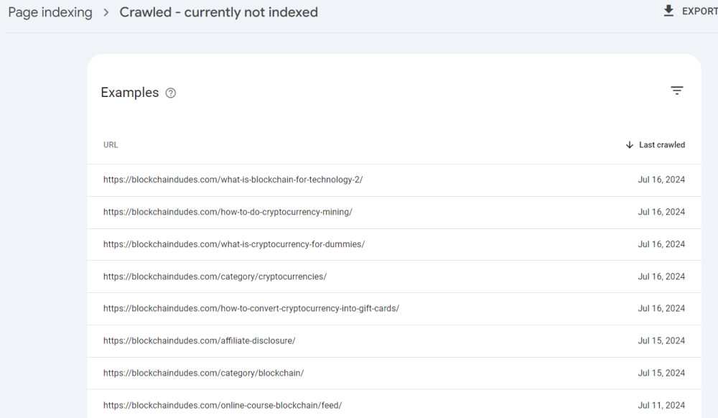This screenshot has height=418, width=718.
Task: Click the Export download icon
Action: click(668, 11)
